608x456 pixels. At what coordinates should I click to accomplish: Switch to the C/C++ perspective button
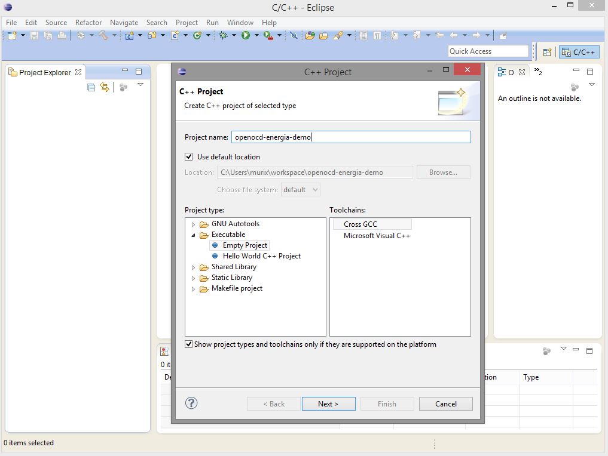tap(579, 52)
